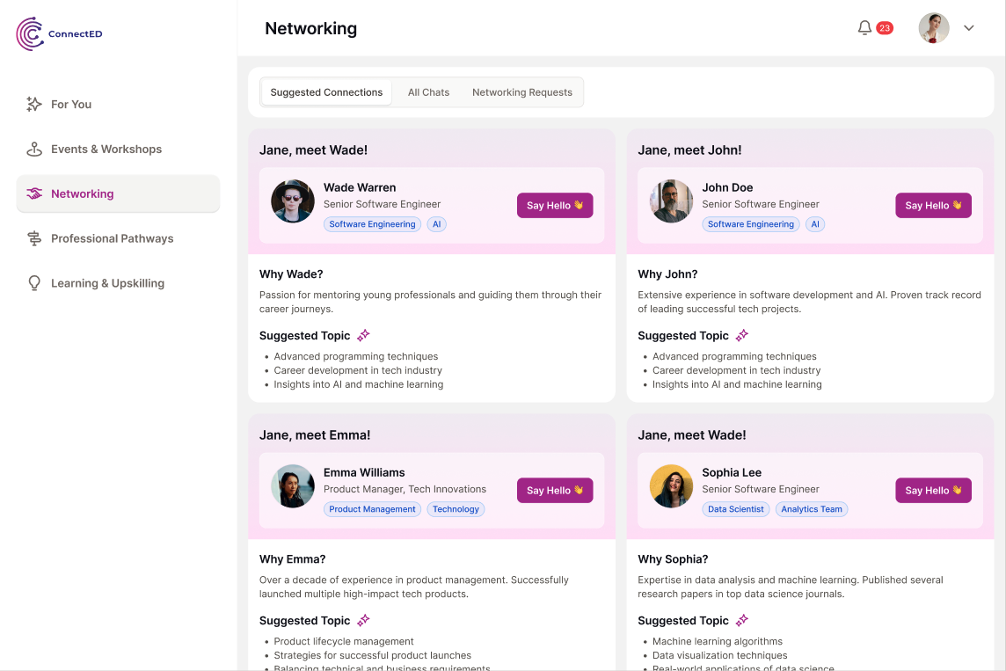Click user avatar in the header
The height and width of the screenshot is (671, 1006).
[934, 28]
